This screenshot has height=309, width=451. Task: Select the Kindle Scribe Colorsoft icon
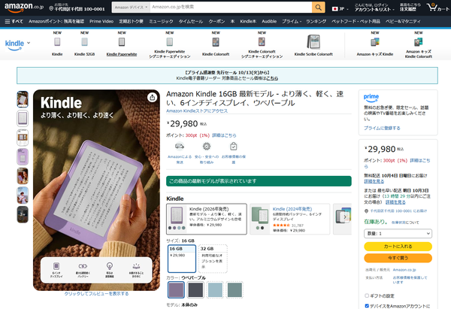tap(313, 41)
